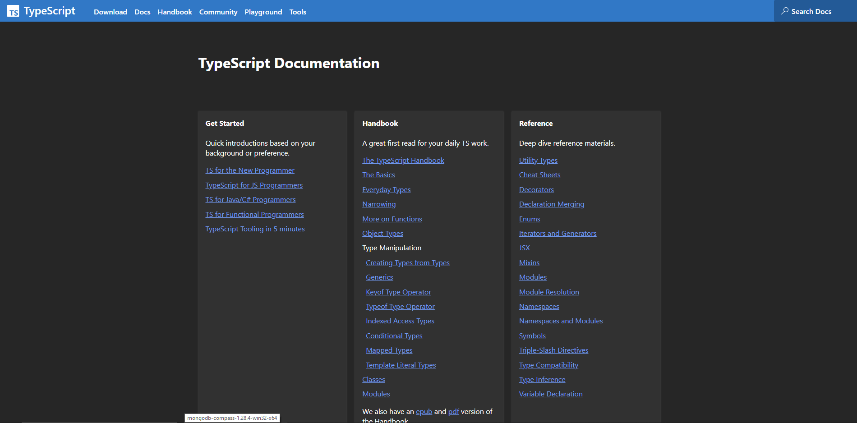
Task: Open the Namespaces link
Action: click(539, 307)
